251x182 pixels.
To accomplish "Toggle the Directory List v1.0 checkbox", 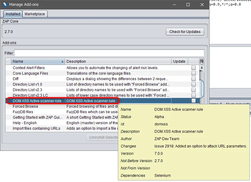I will pyautogui.click(x=194, y=84).
